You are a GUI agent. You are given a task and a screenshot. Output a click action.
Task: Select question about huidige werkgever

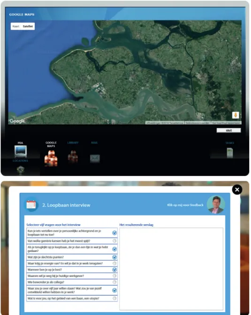[x=114, y=276]
